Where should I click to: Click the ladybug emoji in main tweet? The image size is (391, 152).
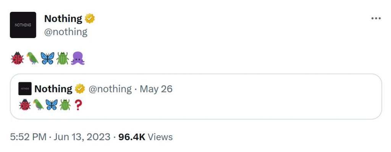[x=18, y=58]
